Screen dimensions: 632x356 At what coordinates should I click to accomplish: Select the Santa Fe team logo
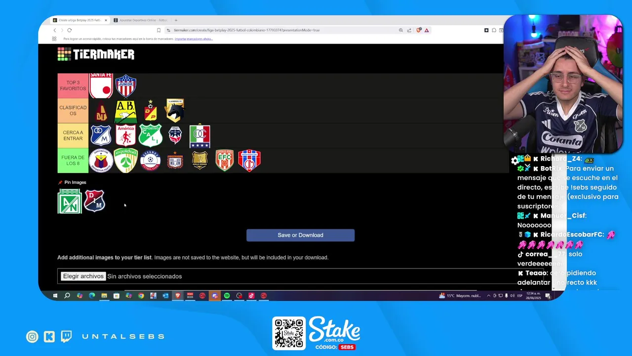tap(101, 86)
